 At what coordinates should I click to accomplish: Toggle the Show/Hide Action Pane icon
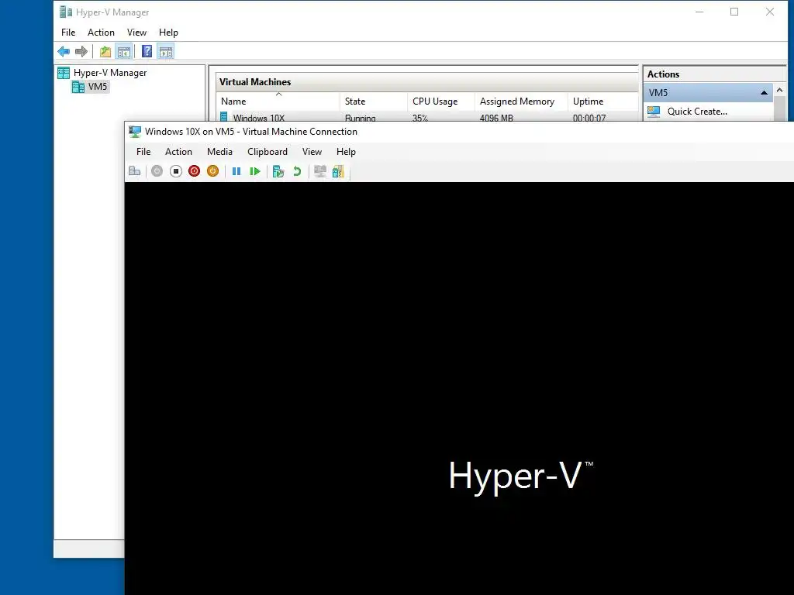pyautogui.click(x=166, y=51)
